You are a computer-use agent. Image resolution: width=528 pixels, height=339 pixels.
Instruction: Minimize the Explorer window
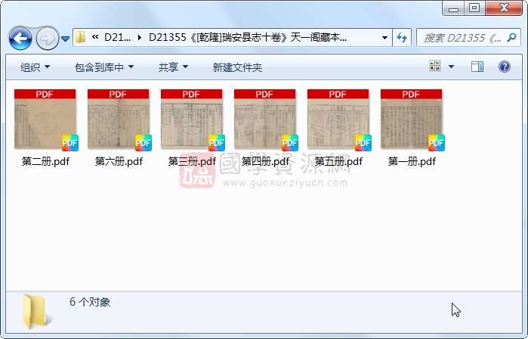453,8
